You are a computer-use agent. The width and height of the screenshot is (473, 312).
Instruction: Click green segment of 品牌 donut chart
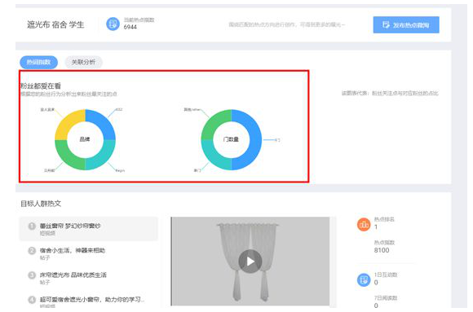click(x=69, y=156)
